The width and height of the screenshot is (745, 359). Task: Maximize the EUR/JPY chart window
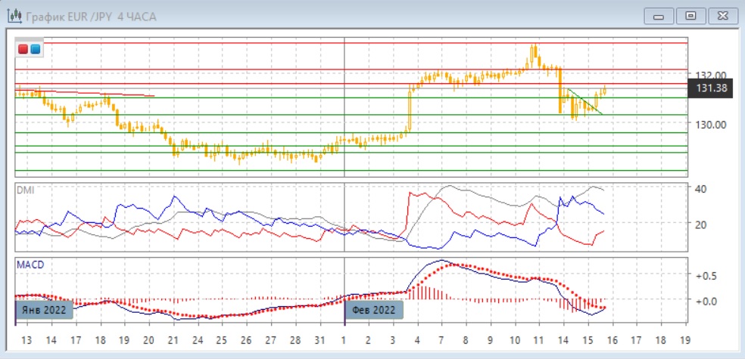[x=690, y=16]
